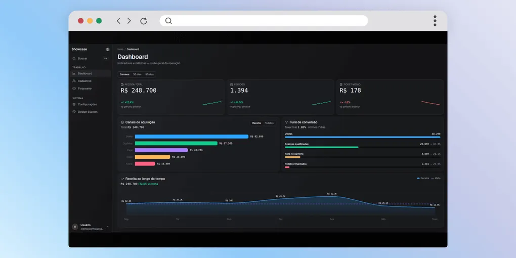Click the green Orgânico revenue bar
The height and width of the screenshot is (258, 516).
pos(176,143)
